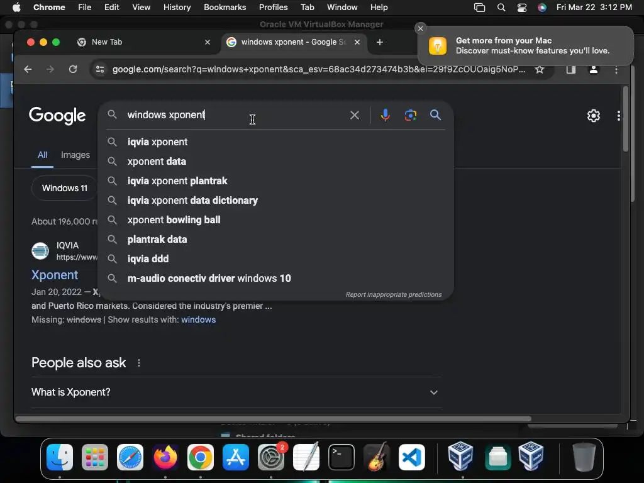Open Chrome side panel icon

tap(571, 69)
